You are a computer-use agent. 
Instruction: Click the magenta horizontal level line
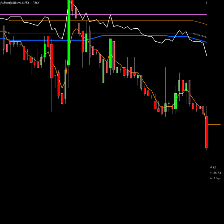coord(103,15)
